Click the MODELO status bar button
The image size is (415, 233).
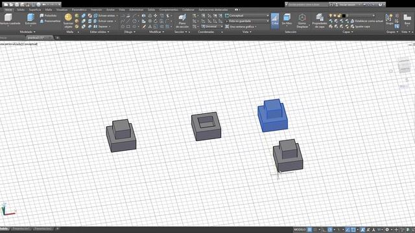click(300, 230)
